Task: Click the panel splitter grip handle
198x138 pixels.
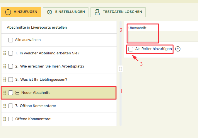Action: click(120, 69)
